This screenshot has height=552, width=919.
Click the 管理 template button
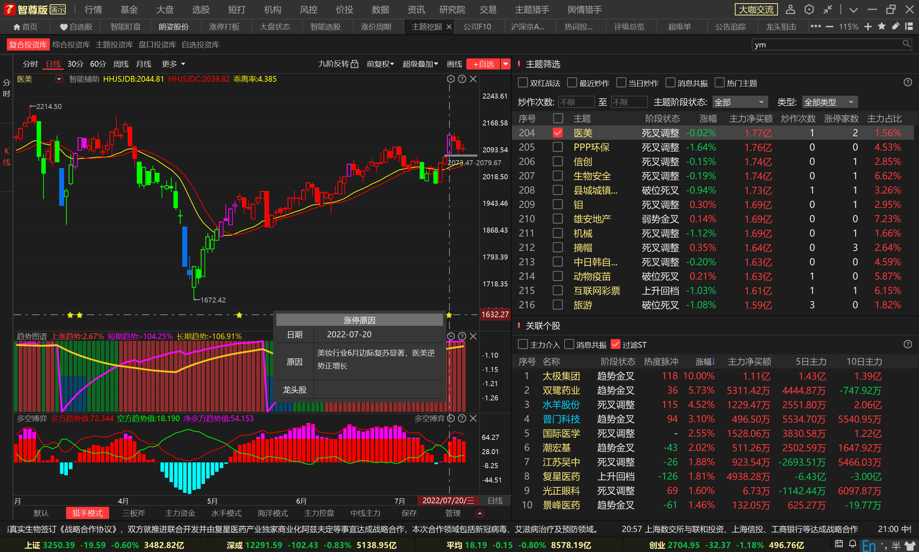point(453,513)
